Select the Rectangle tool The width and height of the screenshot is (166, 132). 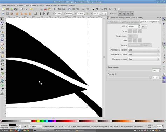2,36
